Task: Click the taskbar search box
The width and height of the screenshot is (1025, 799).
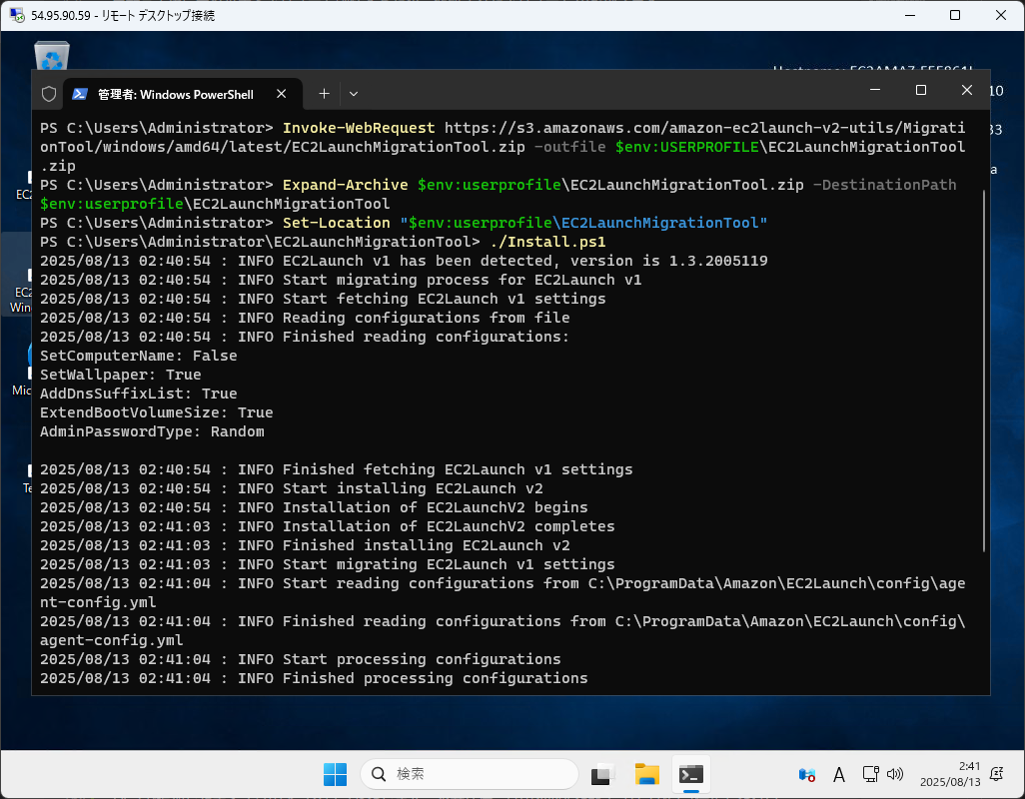Action: [470, 774]
